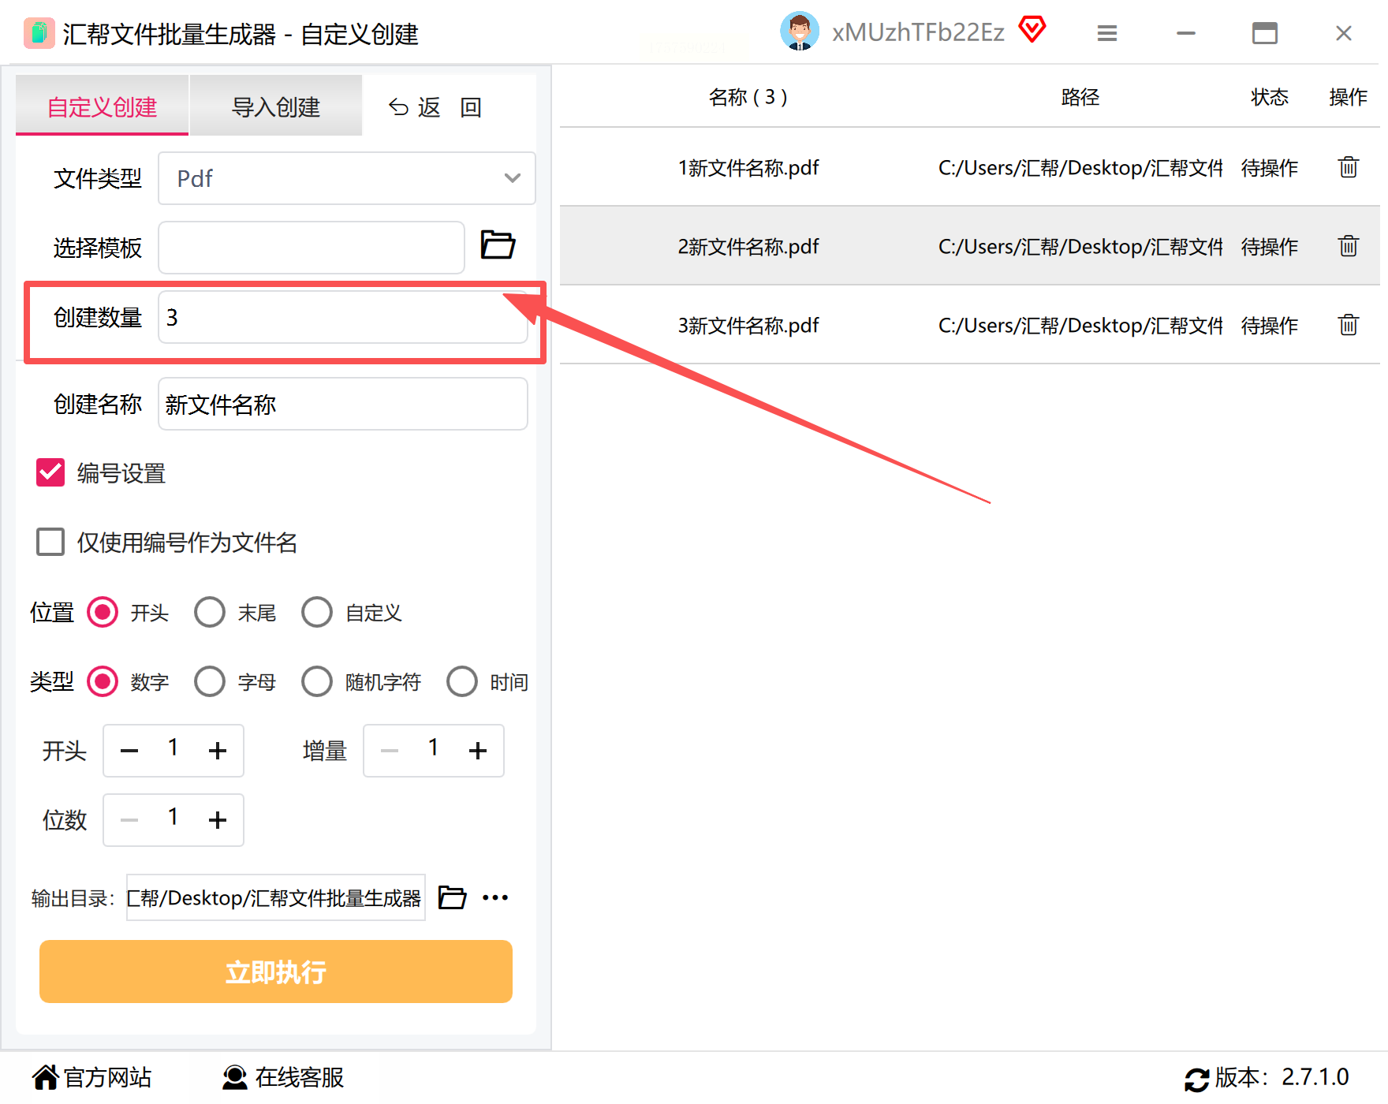Click the VIP diamond badge
This screenshot has width=1388, height=1104.
tap(1032, 30)
